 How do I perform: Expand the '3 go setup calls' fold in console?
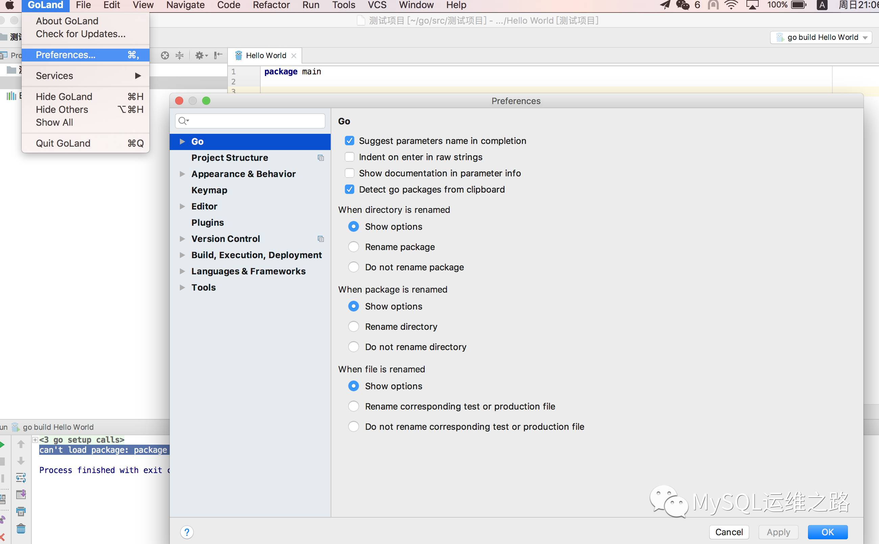35,440
